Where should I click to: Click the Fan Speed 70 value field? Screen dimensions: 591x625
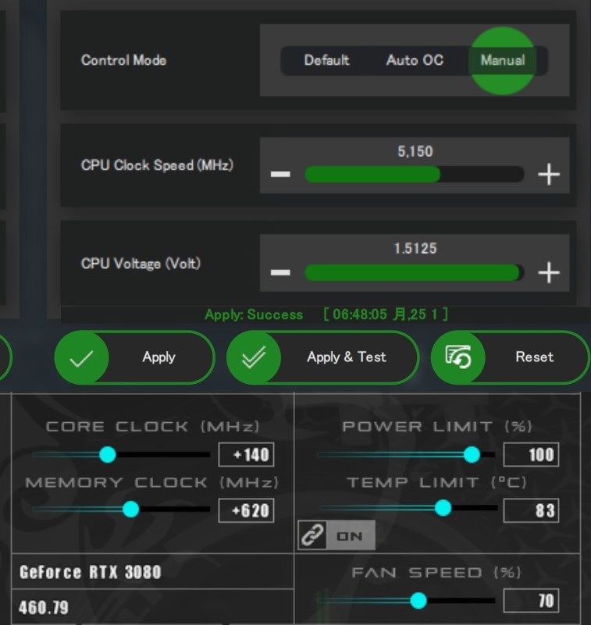tap(531, 600)
